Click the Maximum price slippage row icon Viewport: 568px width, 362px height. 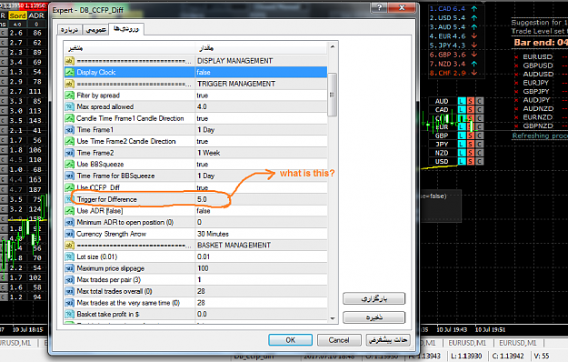[70, 268]
